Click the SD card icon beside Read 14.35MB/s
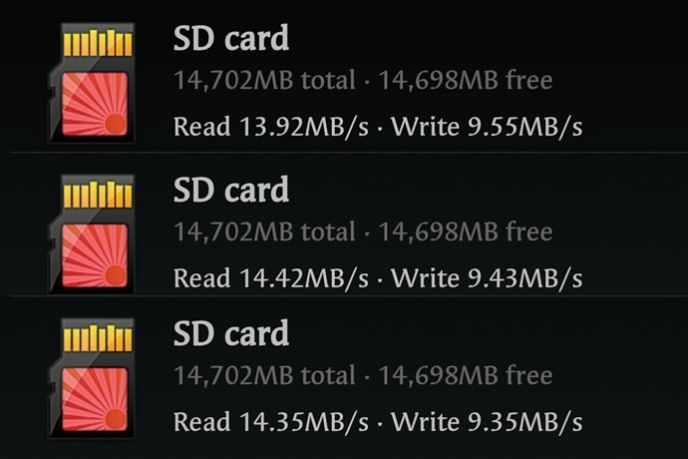 coord(92,378)
